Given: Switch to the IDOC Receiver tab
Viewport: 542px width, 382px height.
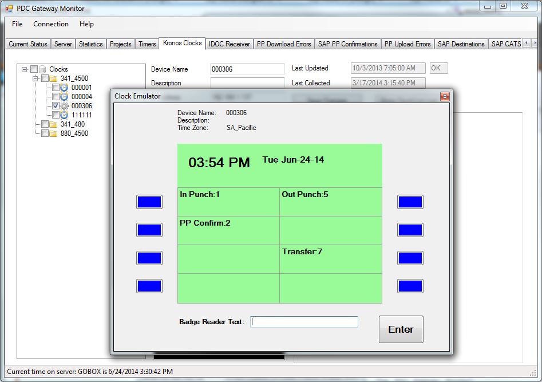Looking at the screenshot, I should (229, 44).
